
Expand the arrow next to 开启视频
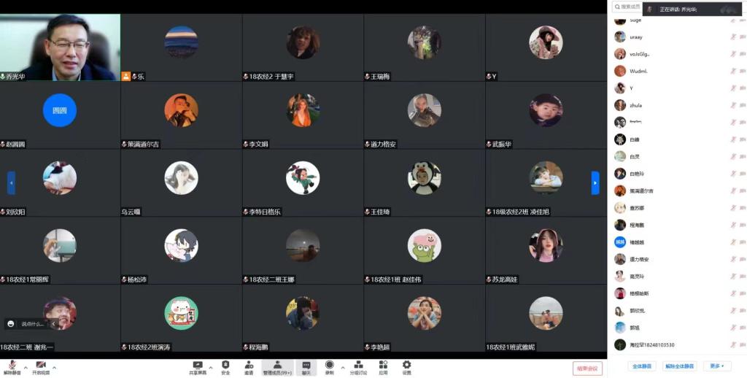[54, 367]
